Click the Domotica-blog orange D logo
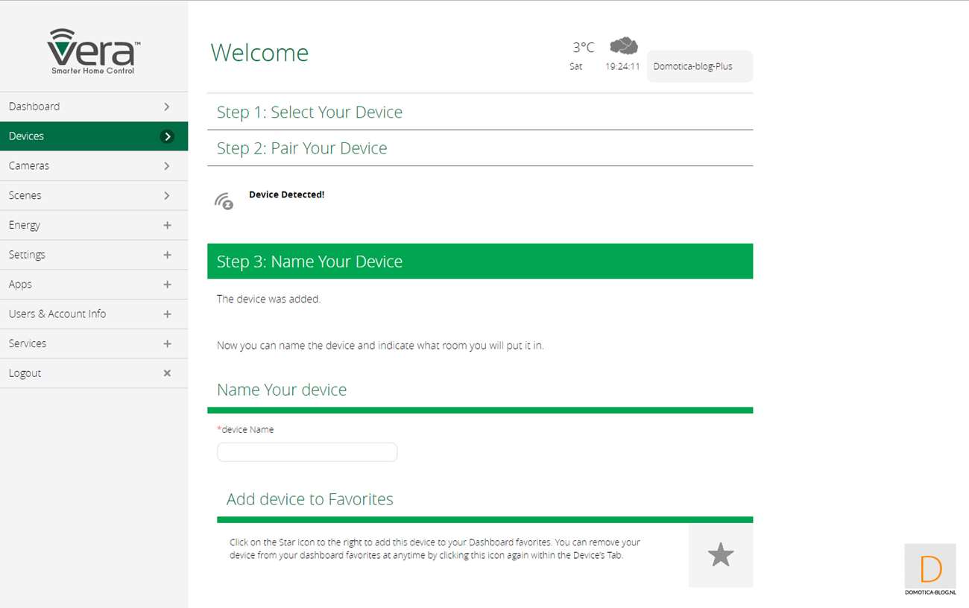This screenshot has height=608, width=969. pyautogui.click(x=930, y=570)
